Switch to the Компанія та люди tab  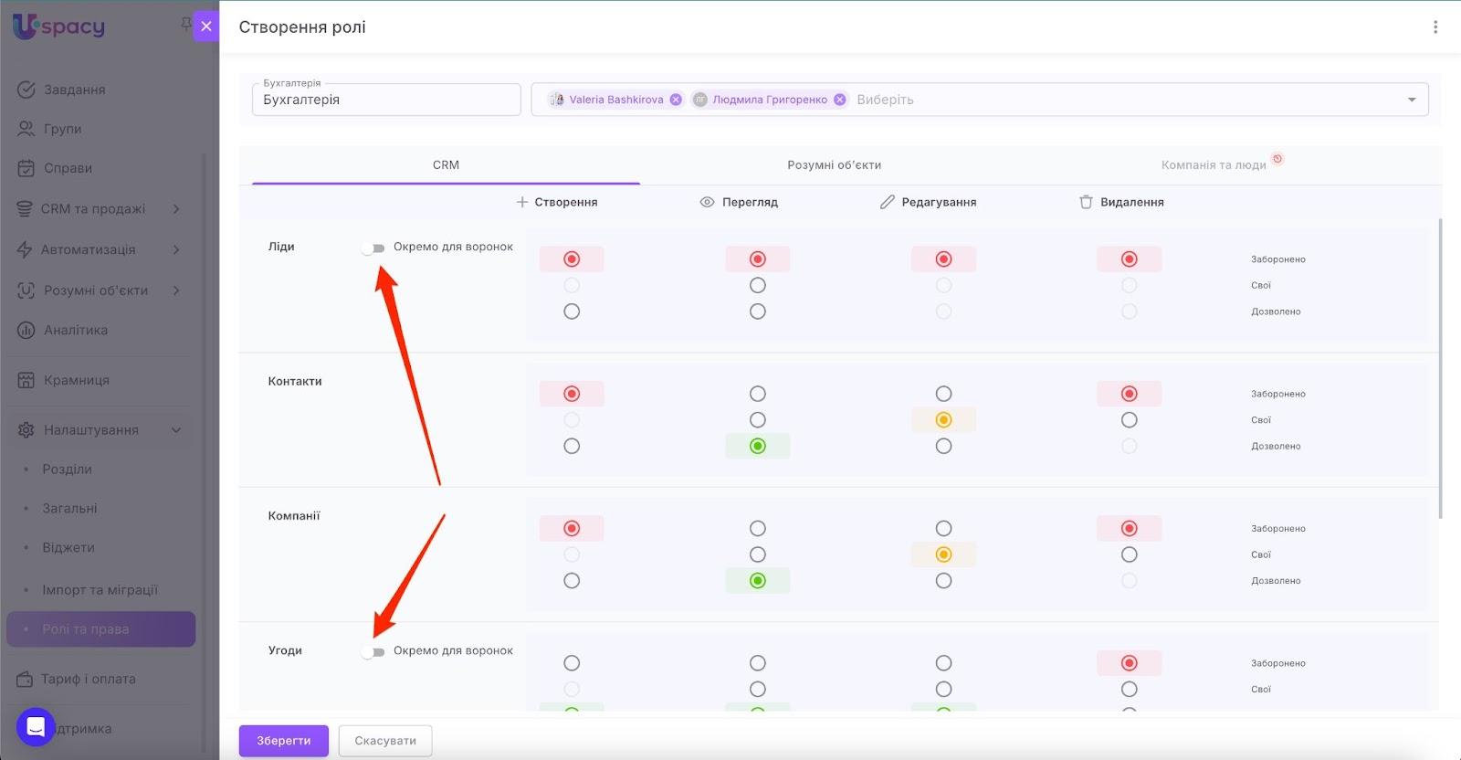[1213, 165]
